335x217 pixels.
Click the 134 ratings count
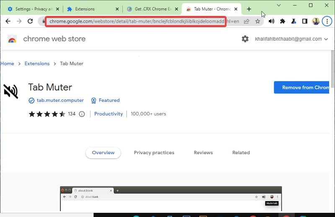pos(72,114)
